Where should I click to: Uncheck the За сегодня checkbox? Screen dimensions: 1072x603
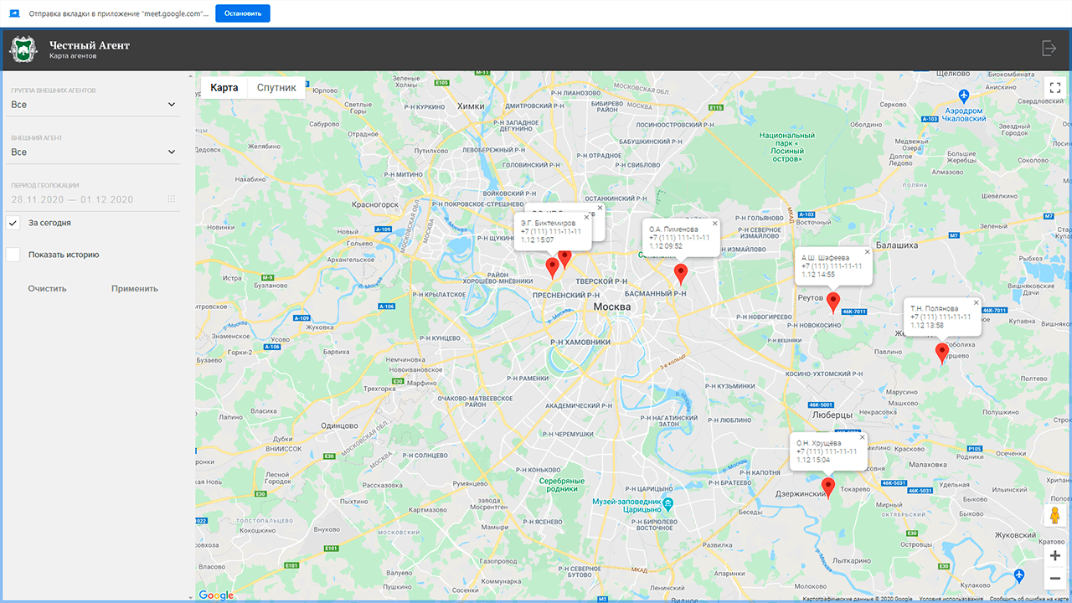coord(13,224)
